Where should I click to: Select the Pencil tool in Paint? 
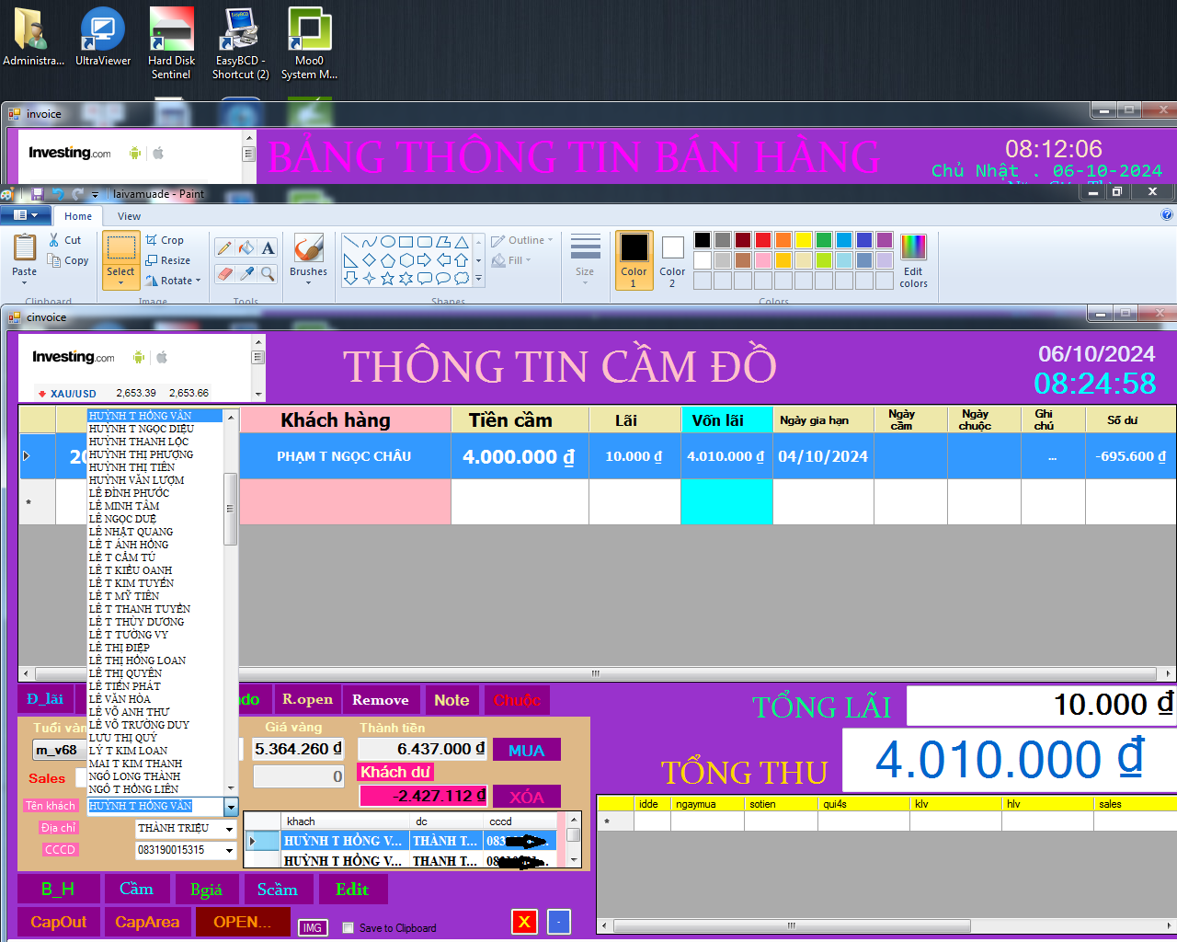pyautogui.click(x=224, y=248)
